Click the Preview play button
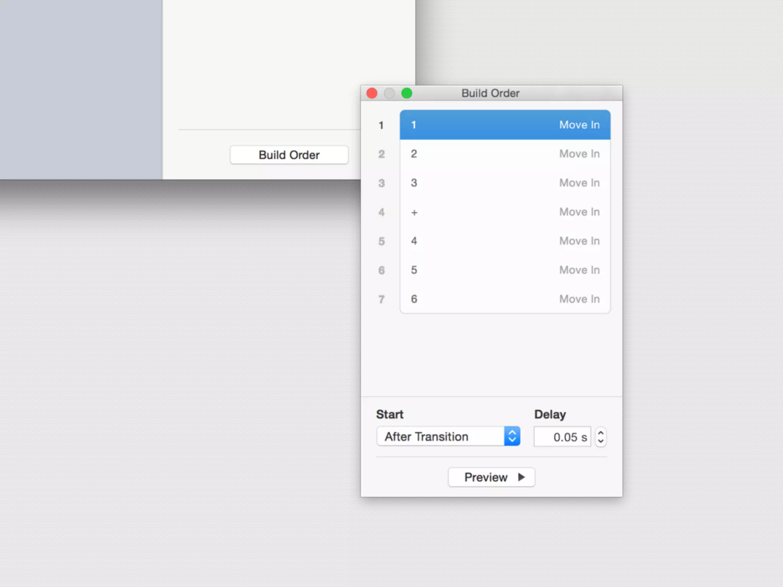 tap(491, 477)
